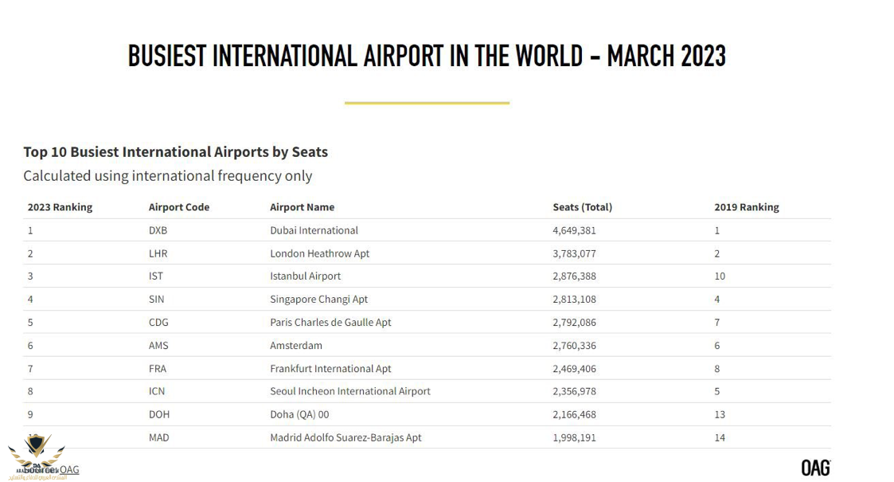Click the main title heading text

click(x=427, y=56)
